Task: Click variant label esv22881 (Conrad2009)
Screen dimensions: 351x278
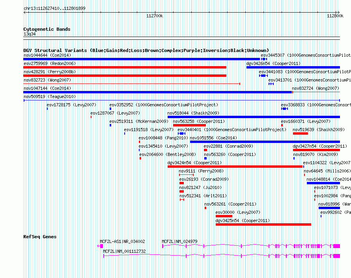Action: point(228,146)
